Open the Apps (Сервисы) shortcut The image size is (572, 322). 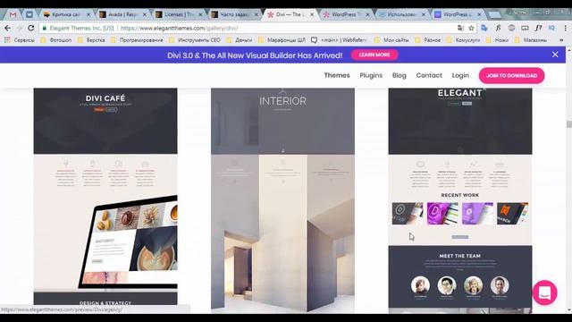click(19, 40)
